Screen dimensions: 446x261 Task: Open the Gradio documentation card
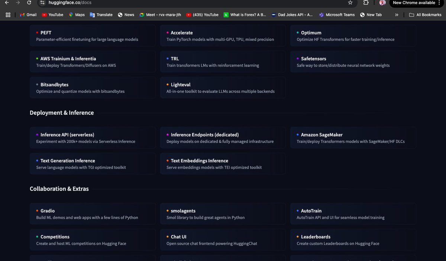pos(93,214)
